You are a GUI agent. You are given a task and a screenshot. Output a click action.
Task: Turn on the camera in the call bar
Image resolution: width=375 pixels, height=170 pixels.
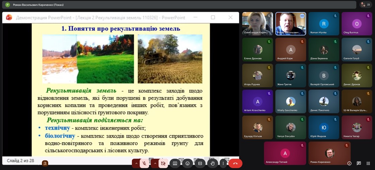point(163,163)
